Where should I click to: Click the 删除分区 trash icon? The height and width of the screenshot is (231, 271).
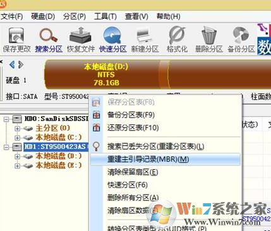point(209,35)
